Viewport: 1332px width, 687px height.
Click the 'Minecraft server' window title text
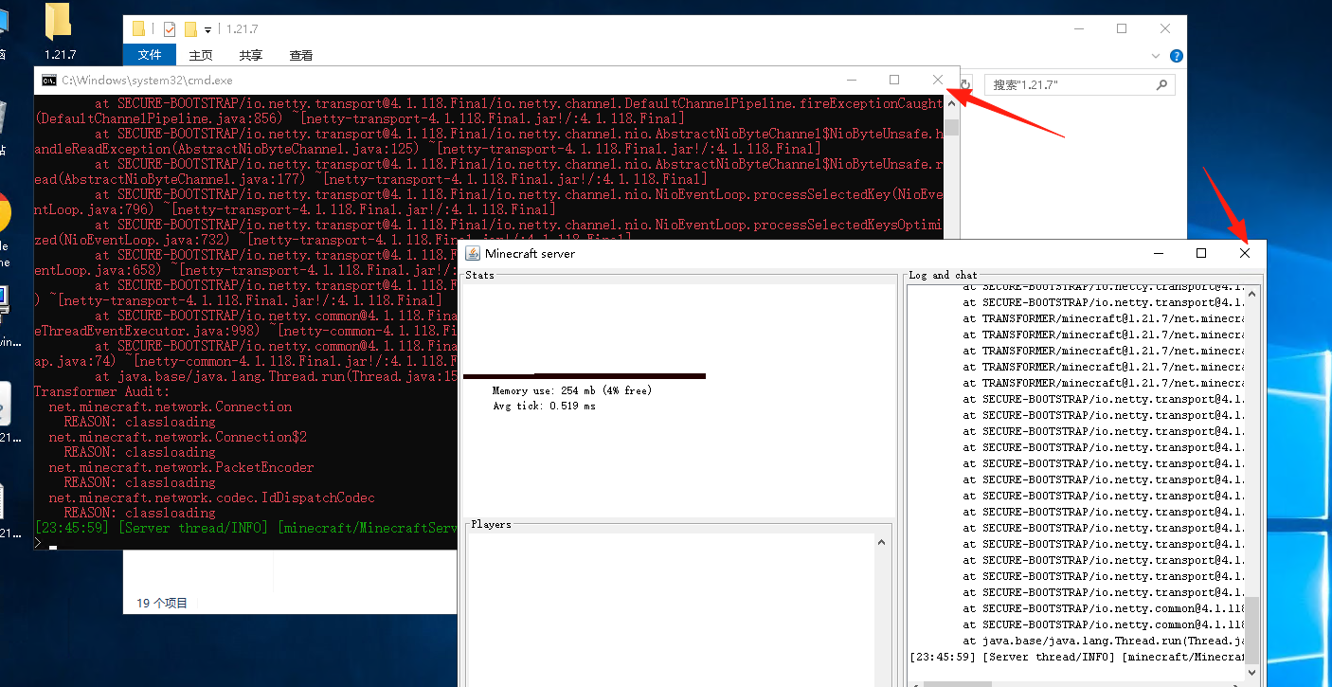(x=530, y=253)
